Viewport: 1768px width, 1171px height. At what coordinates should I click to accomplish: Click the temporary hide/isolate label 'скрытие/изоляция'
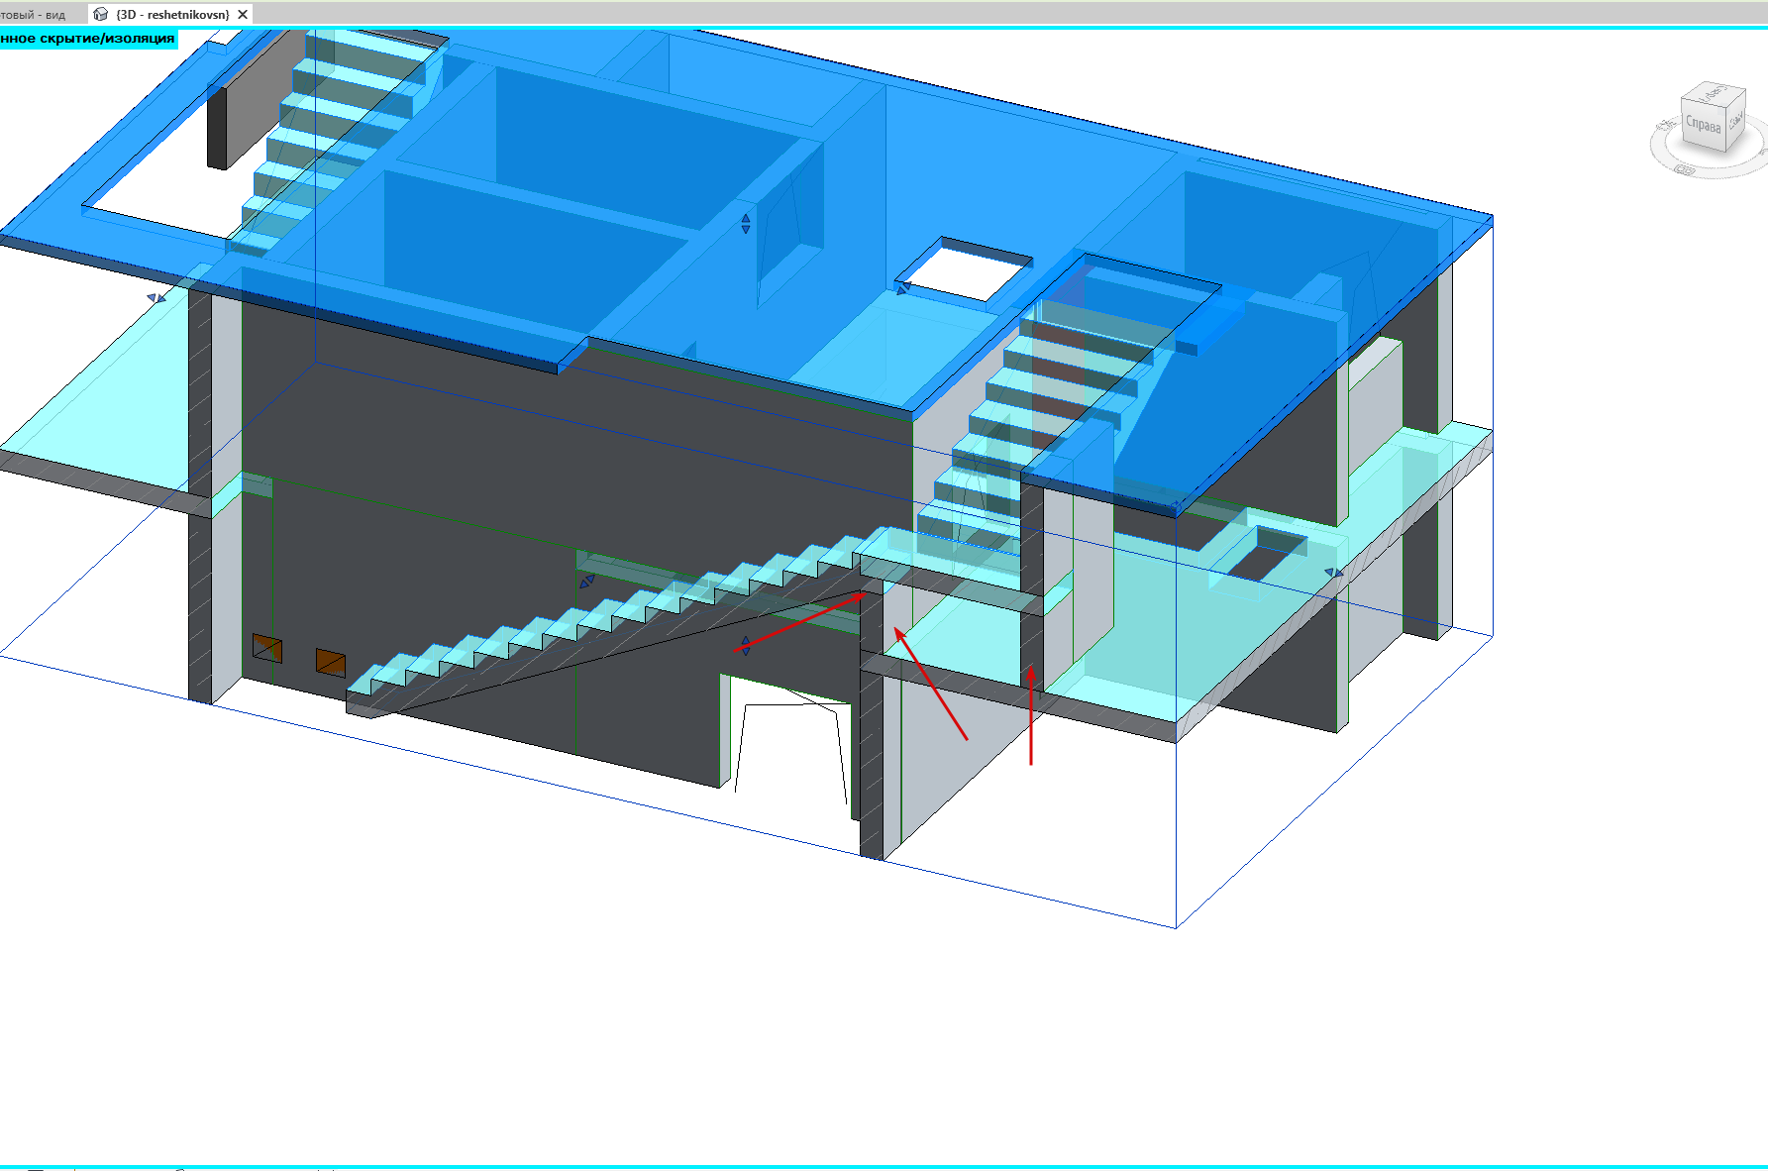(x=107, y=39)
